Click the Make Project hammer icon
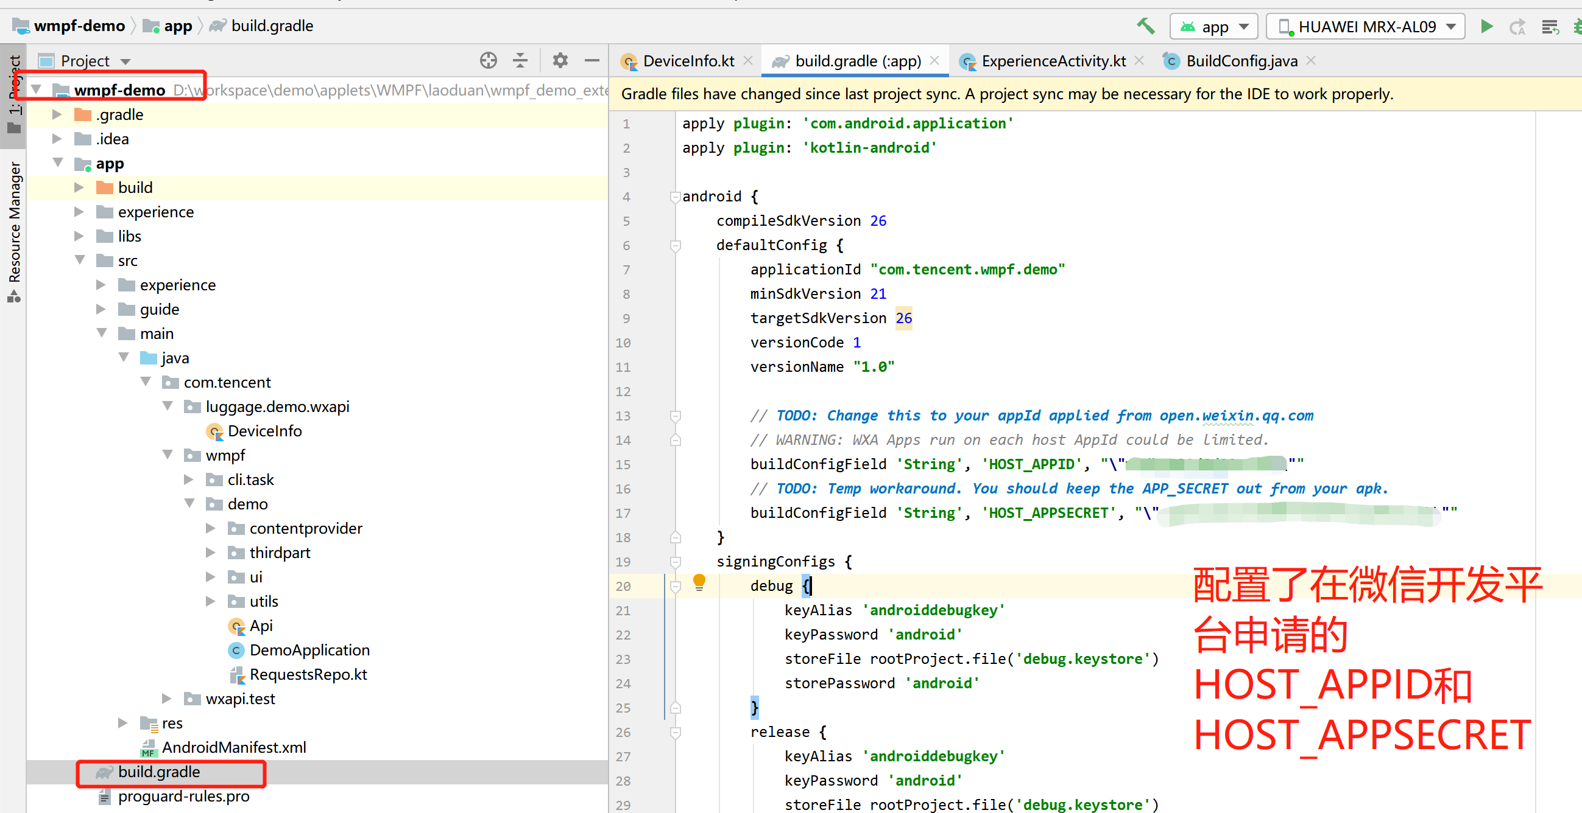 coord(1145,26)
